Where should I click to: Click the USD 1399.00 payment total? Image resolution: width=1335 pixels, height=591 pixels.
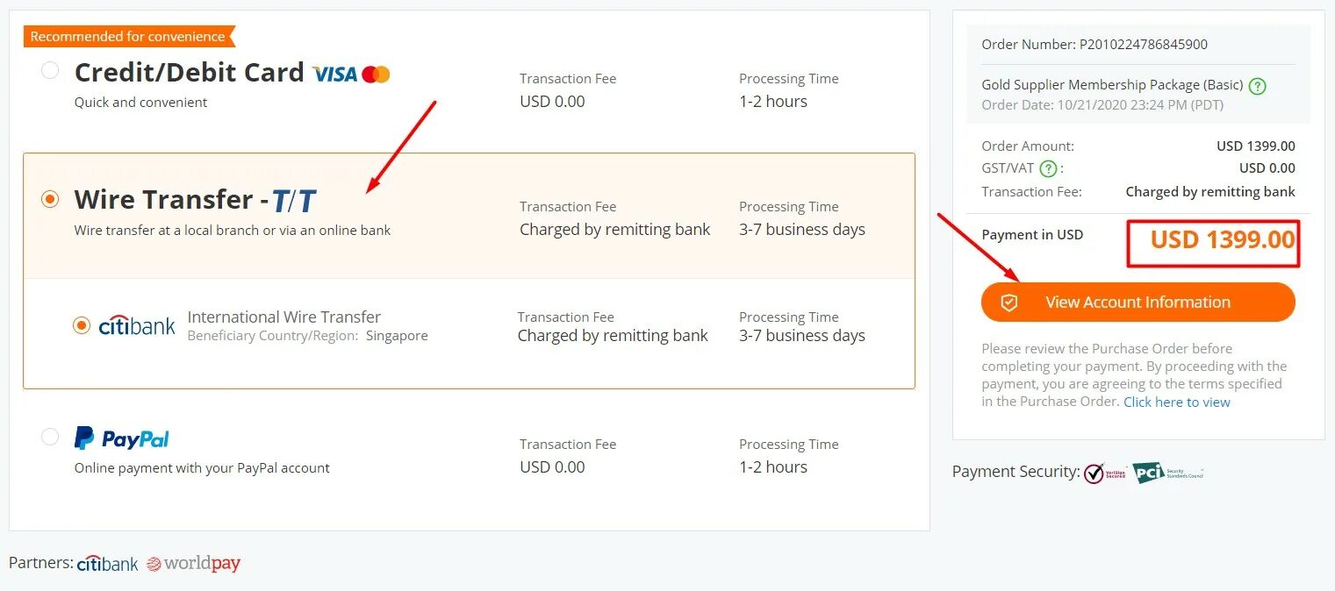[x=1222, y=239]
